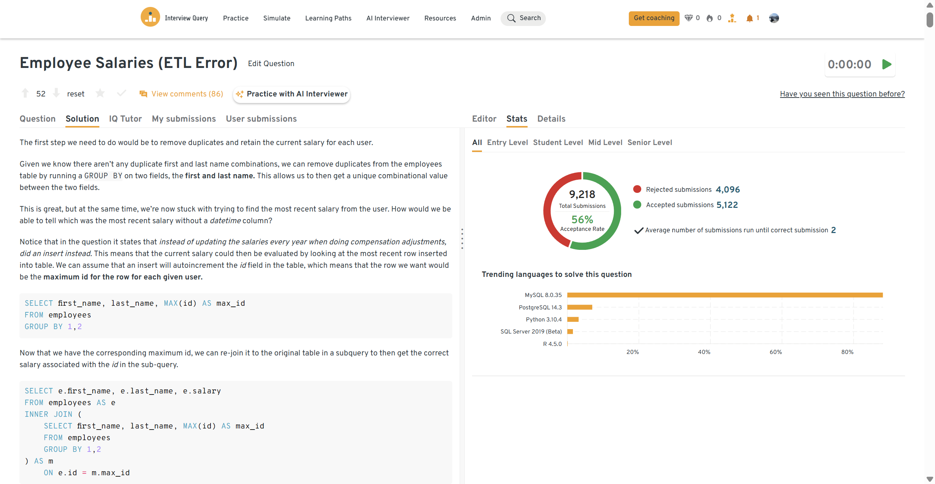Click the panel divider resize handle
This screenshot has width=935, height=484.
pyautogui.click(x=462, y=239)
